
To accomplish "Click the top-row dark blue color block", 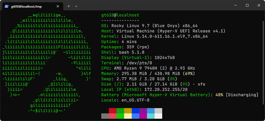I will [135, 111].
